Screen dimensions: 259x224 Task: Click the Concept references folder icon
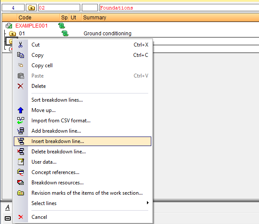21,172
